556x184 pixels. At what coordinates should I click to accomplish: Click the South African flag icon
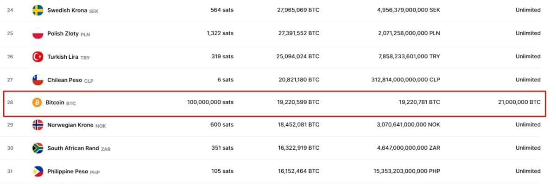coord(38,148)
